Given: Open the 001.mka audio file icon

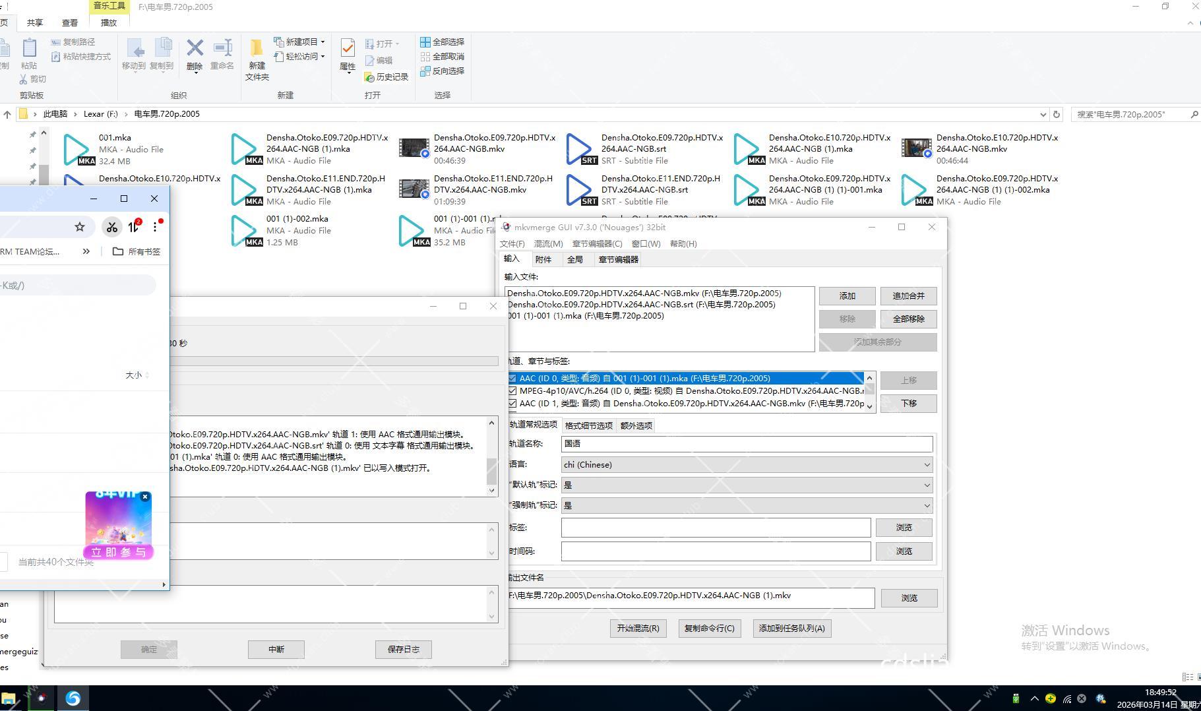Looking at the screenshot, I should coord(77,149).
